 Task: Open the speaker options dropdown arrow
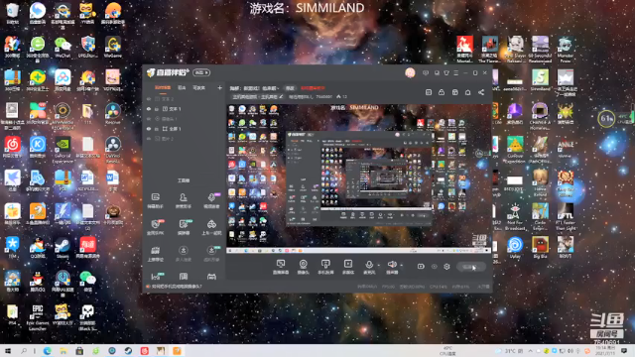click(x=401, y=266)
